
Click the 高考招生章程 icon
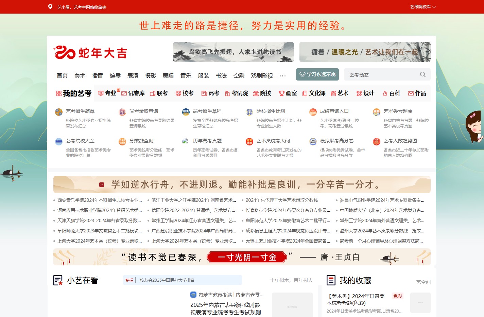coord(186,112)
